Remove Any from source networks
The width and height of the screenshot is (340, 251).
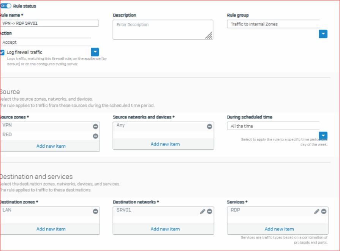pos(209,126)
